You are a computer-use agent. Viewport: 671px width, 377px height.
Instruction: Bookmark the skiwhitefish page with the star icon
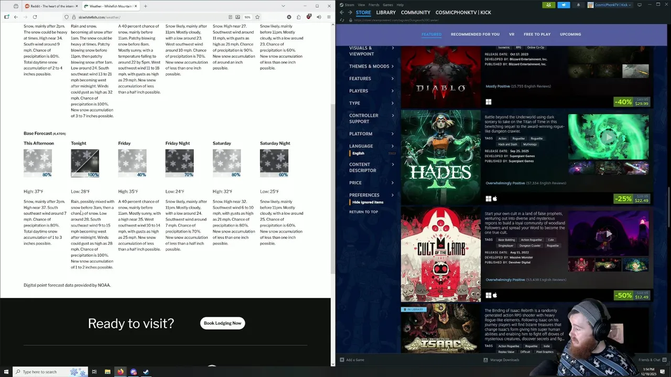257,17
